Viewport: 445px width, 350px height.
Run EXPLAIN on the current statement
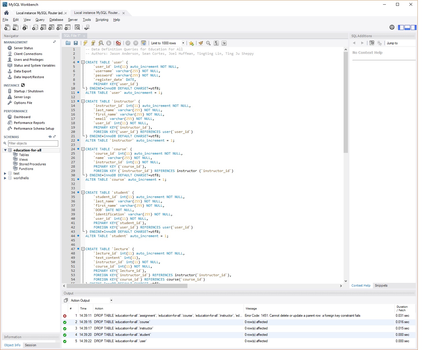click(101, 43)
